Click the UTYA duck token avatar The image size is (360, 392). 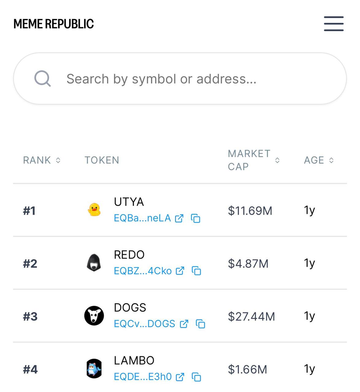(x=94, y=210)
